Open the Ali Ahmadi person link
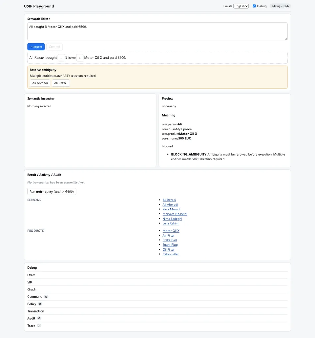The width and height of the screenshot is (315, 338). 170,204
